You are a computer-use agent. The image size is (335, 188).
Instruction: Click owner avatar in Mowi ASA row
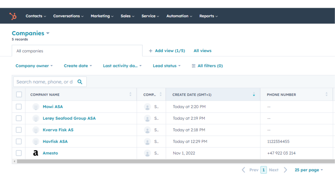pos(147,107)
